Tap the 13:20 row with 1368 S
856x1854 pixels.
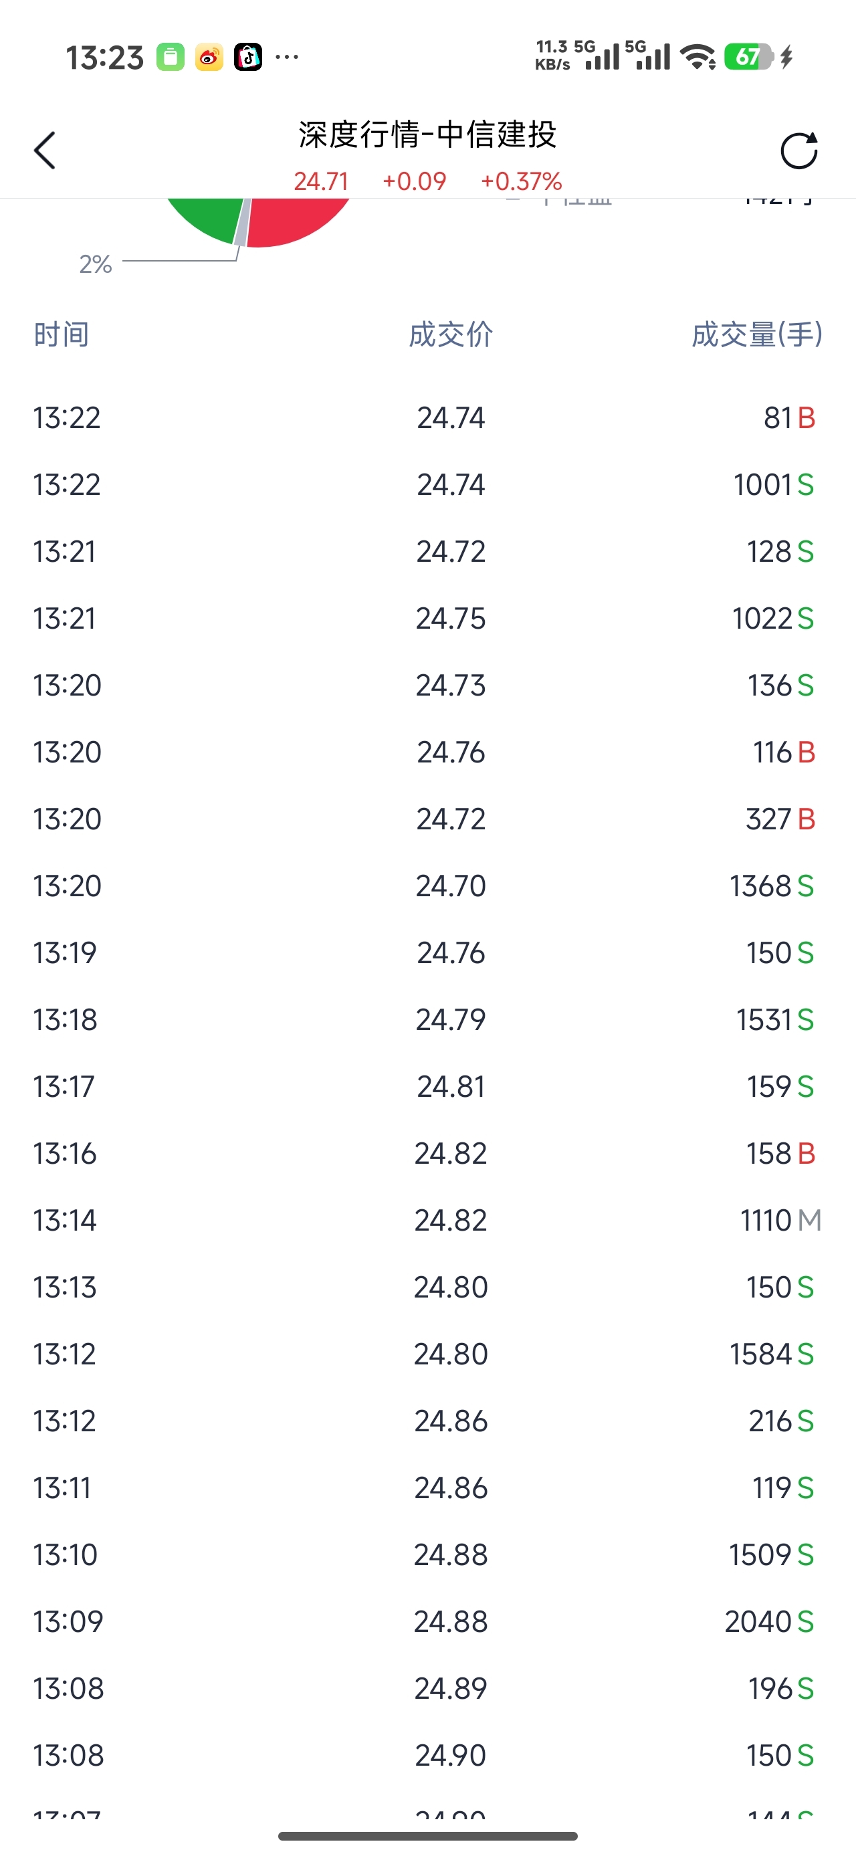(x=427, y=886)
